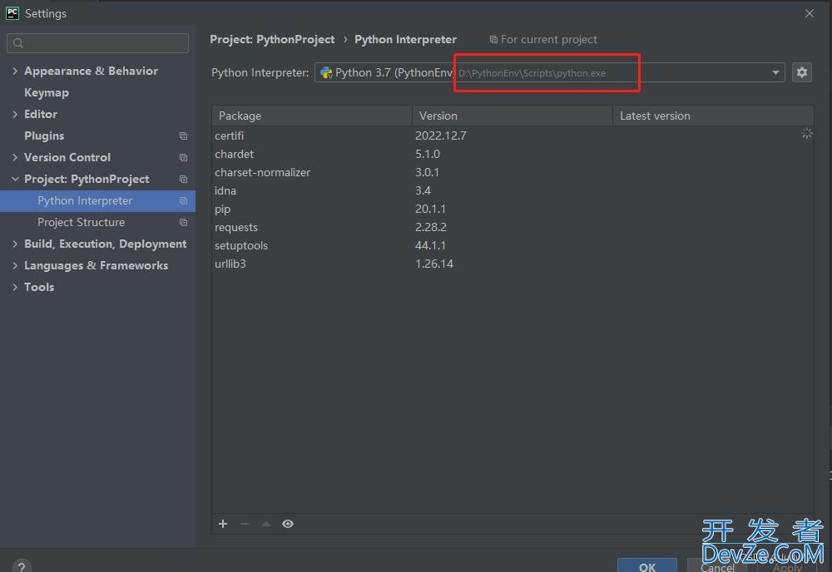This screenshot has height=572, width=832.
Task: Collapse the Project: PythonProject node
Action: point(14,179)
